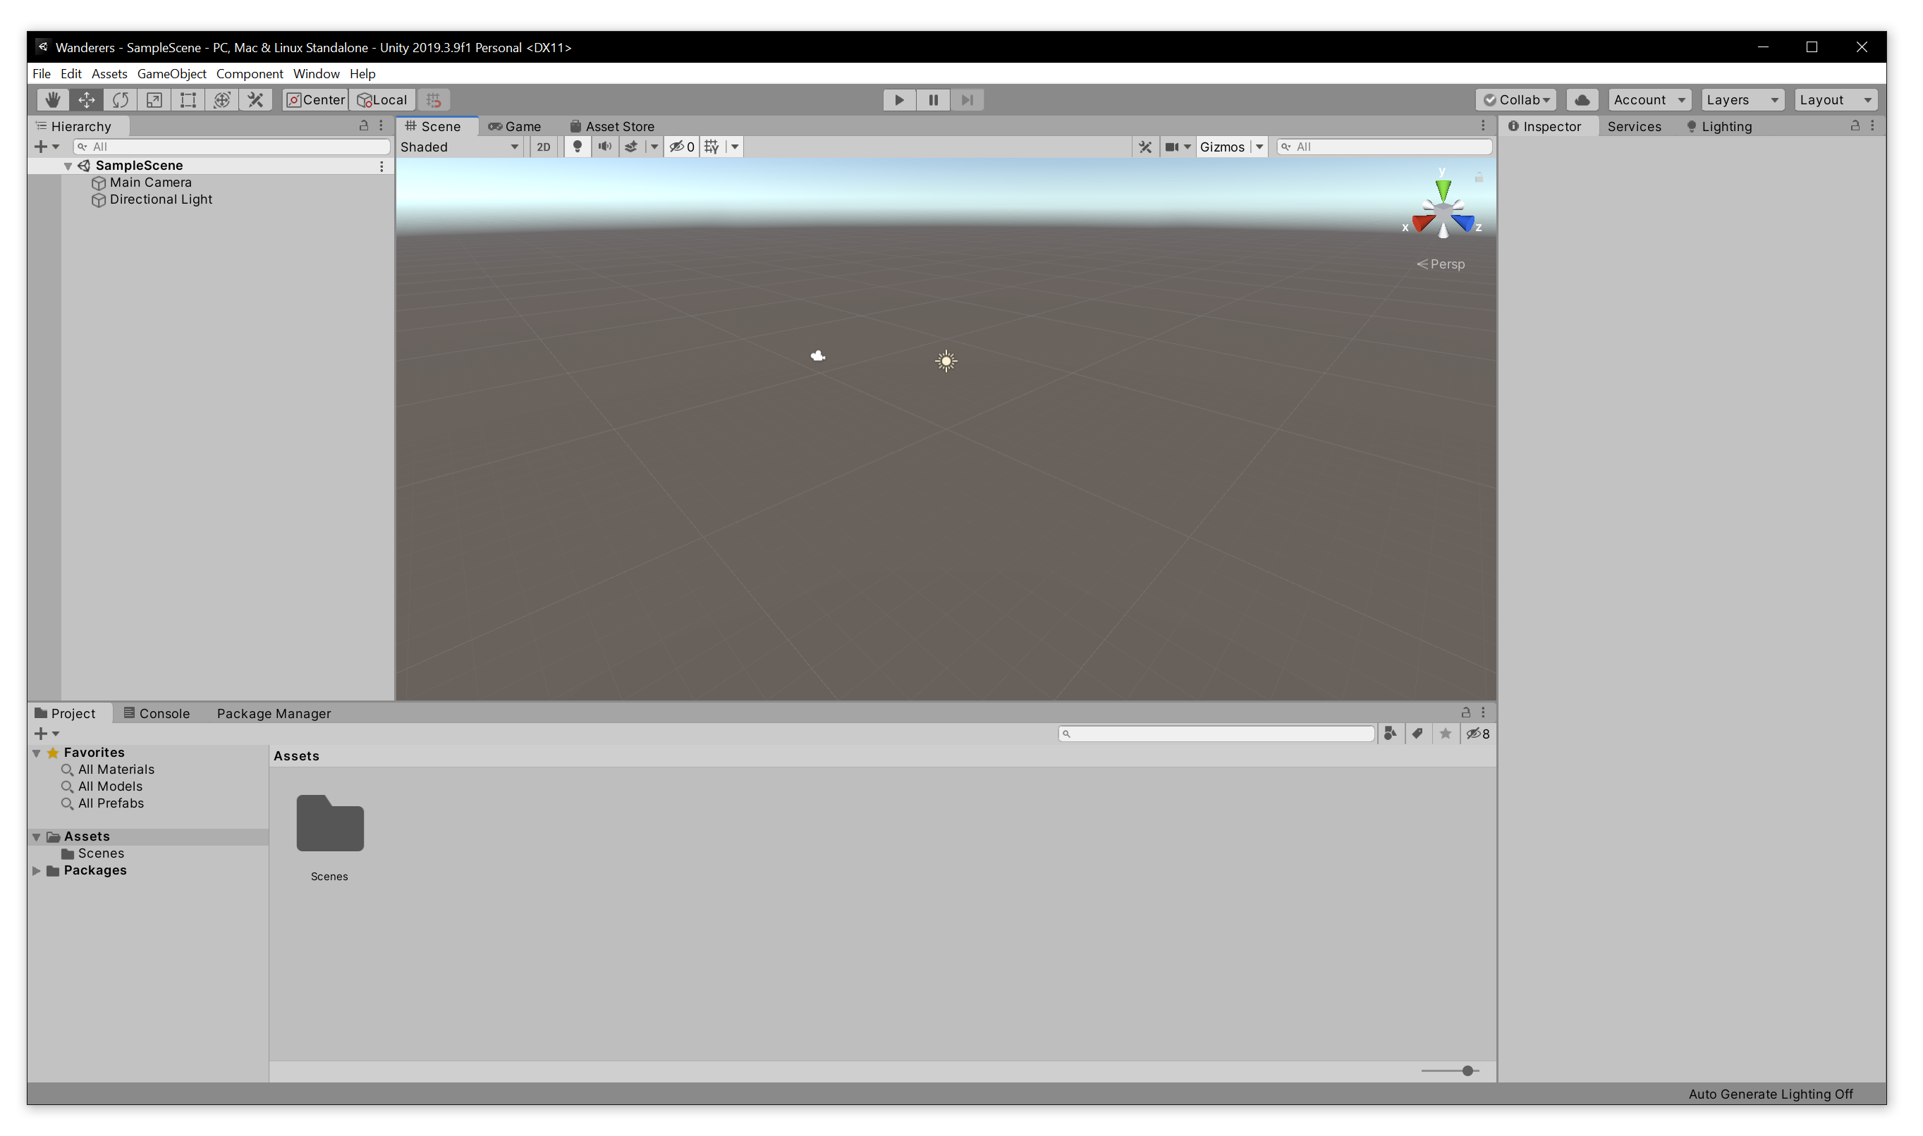Search assets by label
The width and height of the screenshot is (1923, 1136).
coord(1418,734)
